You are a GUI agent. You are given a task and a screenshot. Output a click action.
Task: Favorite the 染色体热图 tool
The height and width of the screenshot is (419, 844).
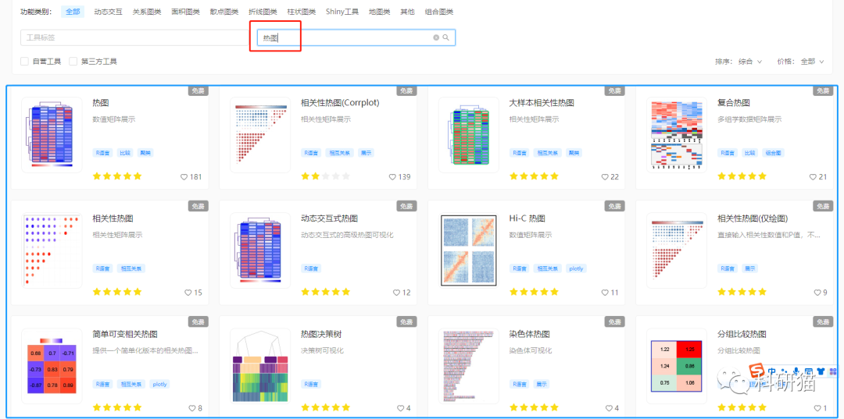pyautogui.click(x=609, y=408)
